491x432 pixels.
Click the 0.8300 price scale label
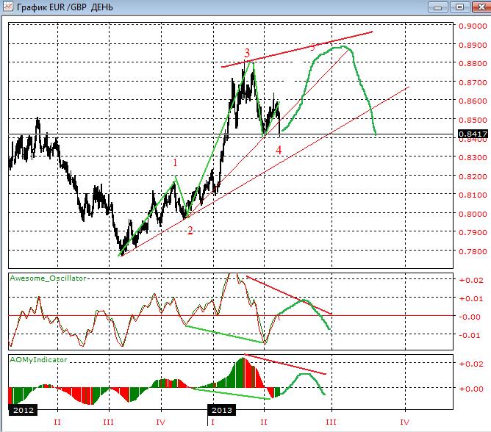tap(473, 157)
